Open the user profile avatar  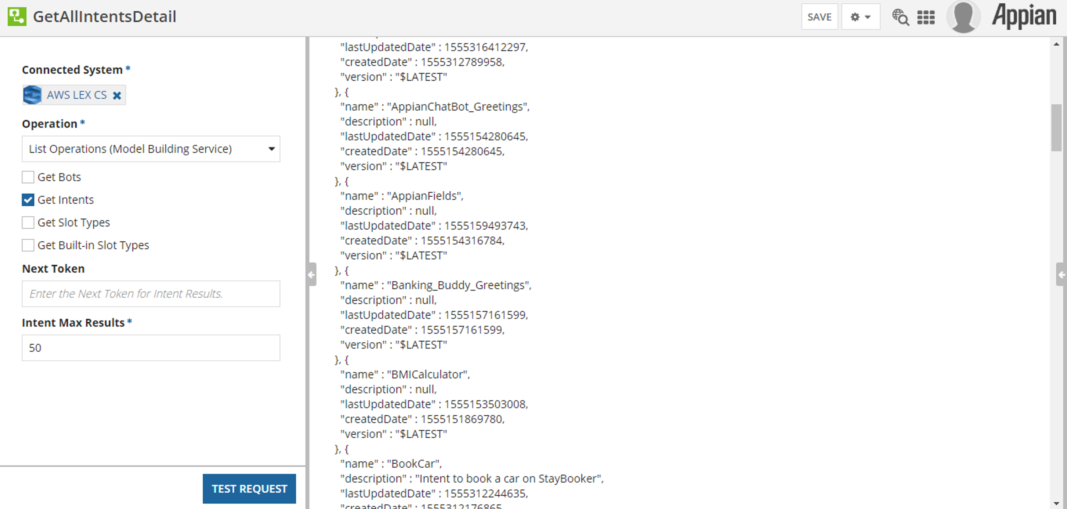963,17
